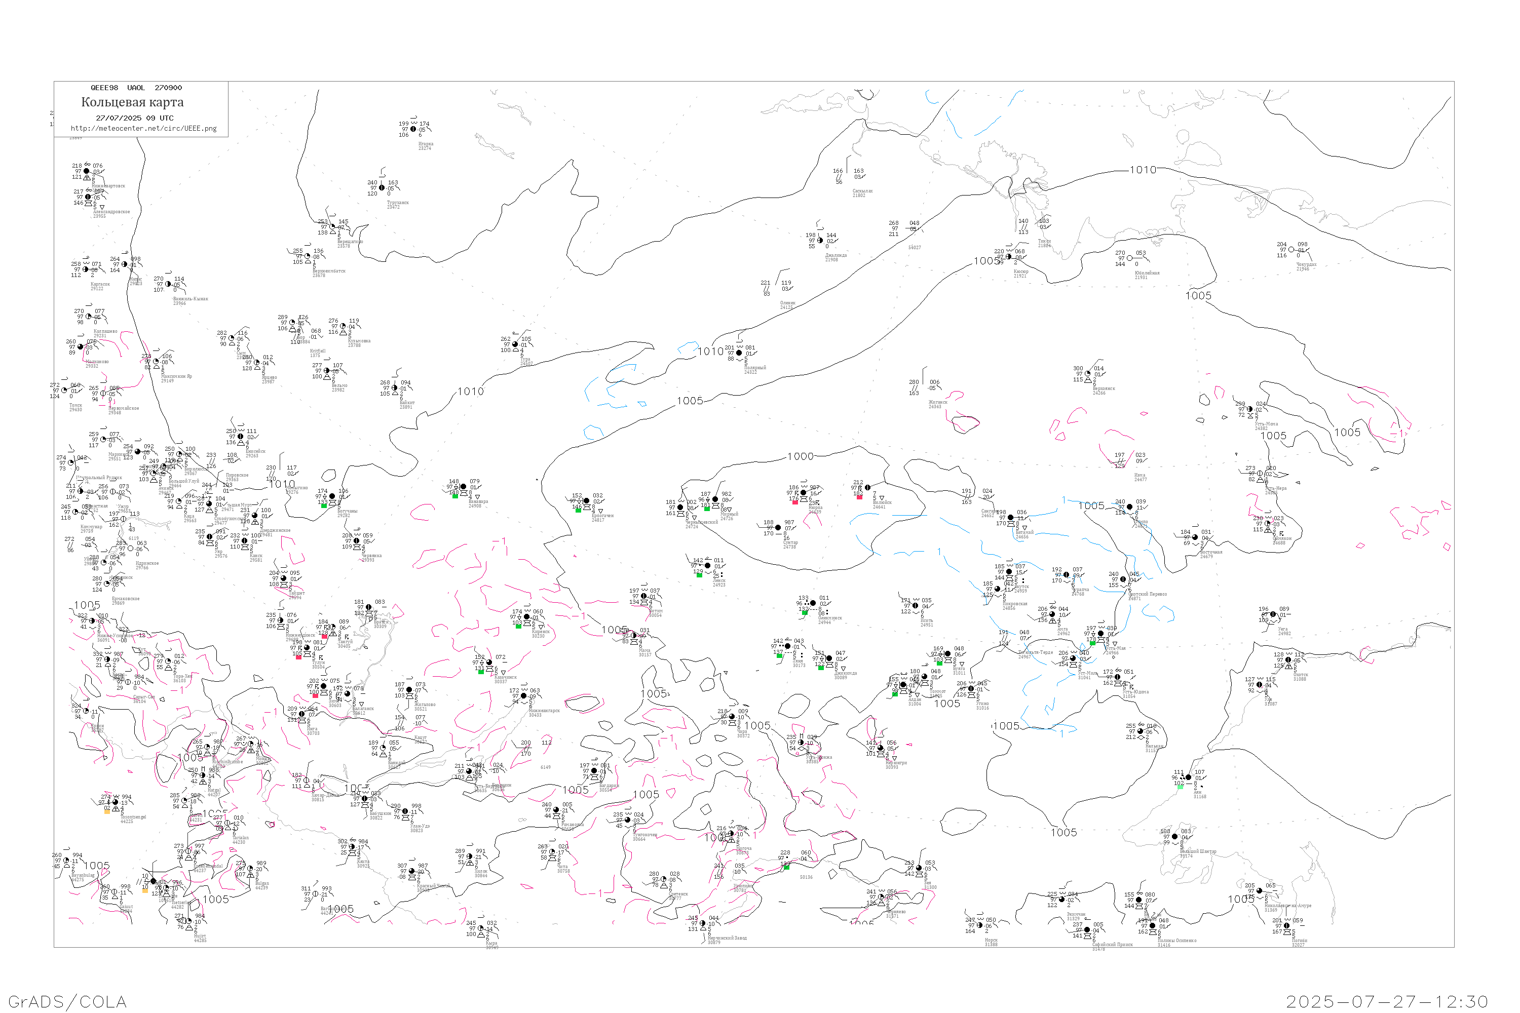This screenshot has width=1520, height=1013.
Task: Click the Игарка station circle symbol
Action: (413, 129)
